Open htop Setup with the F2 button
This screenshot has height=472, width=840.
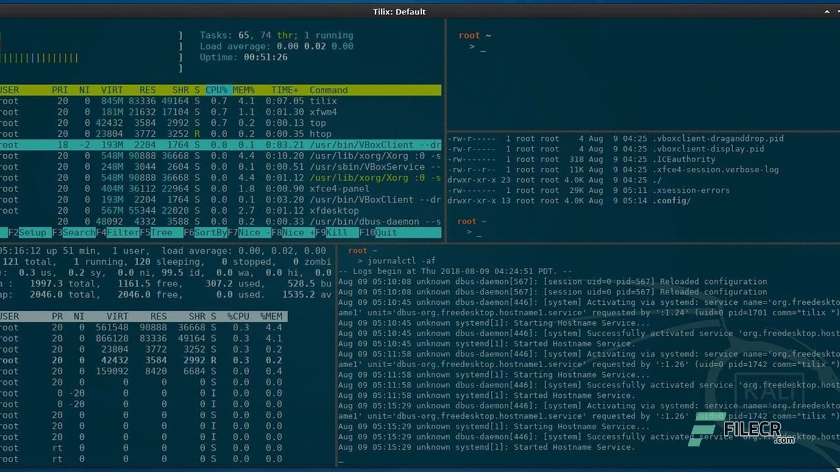coord(27,233)
